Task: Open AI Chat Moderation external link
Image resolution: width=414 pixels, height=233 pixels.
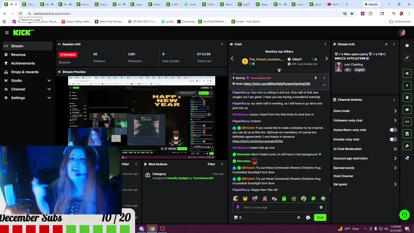Action: click(x=395, y=149)
